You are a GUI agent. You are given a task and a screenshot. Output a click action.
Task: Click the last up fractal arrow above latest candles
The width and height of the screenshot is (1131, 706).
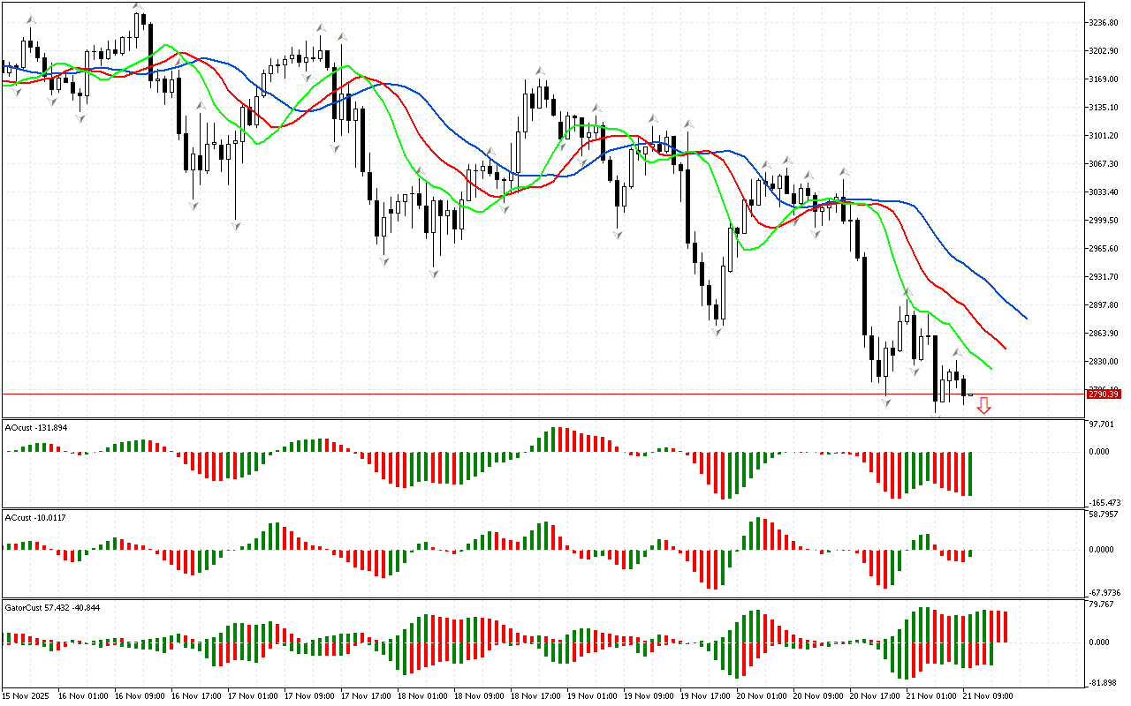click(x=956, y=352)
